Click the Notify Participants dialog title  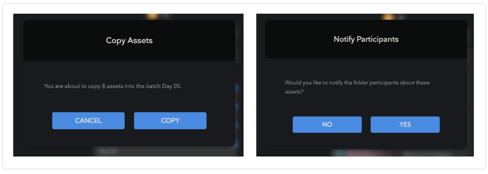tap(366, 39)
